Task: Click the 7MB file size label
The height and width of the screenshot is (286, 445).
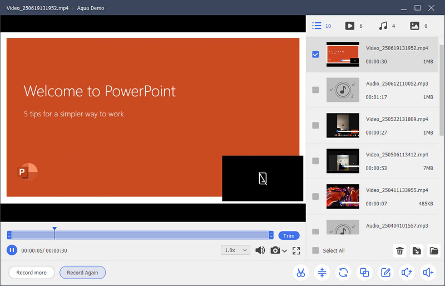Action: (x=428, y=168)
